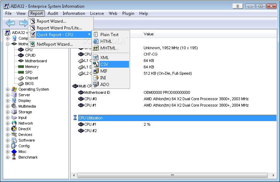Click the DirectX icon in tree

pyautogui.click(x=14, y=129)
